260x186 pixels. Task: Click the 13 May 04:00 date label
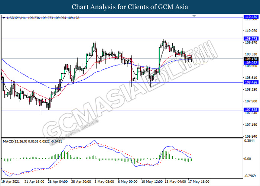(175, 182)
